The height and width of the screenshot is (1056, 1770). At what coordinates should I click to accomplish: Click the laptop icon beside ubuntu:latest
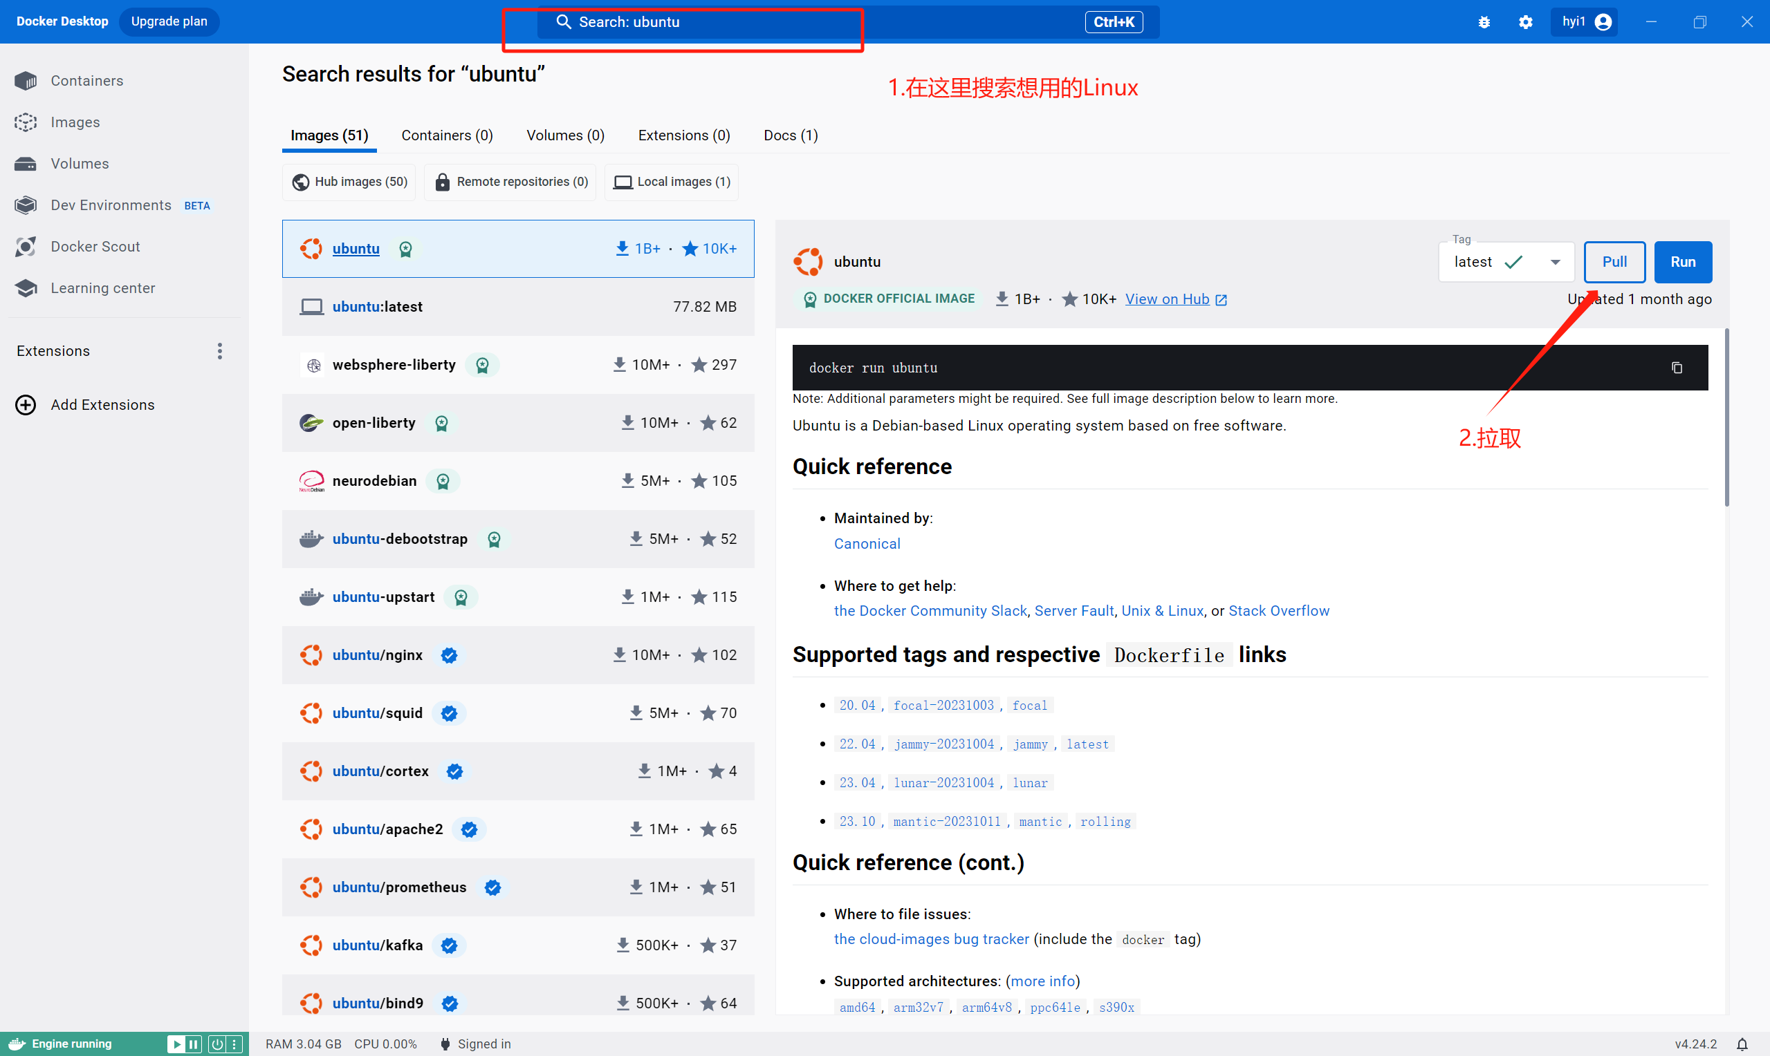click(311, 307)
